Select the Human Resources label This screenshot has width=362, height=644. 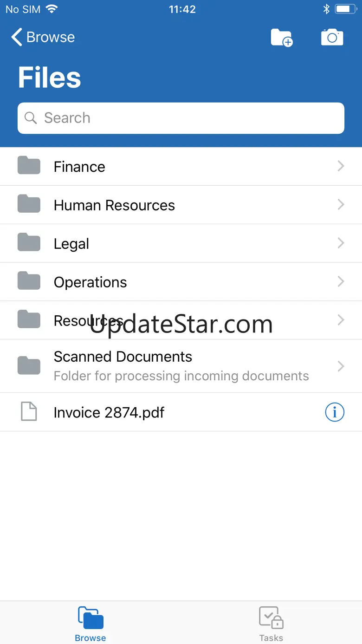pyautogui.click(x=114, y=205)
